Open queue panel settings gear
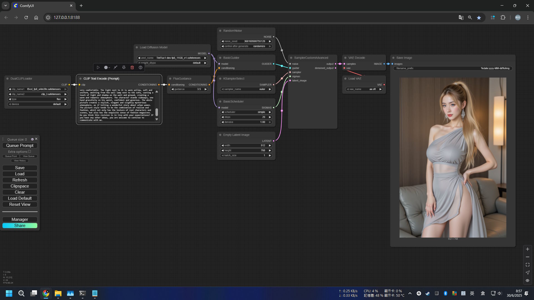Viewport: 534px width, 300px height. (x=32, y=139)
